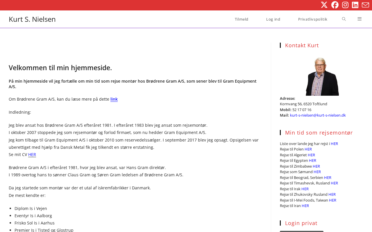
Task: Follow the 'link' about Brødrene Gram A/S
Action: click(x=114, y=99)
